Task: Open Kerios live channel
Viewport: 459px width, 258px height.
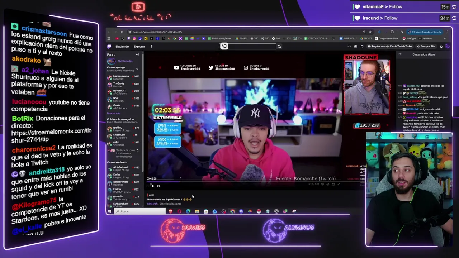Action: click(123, 176)
